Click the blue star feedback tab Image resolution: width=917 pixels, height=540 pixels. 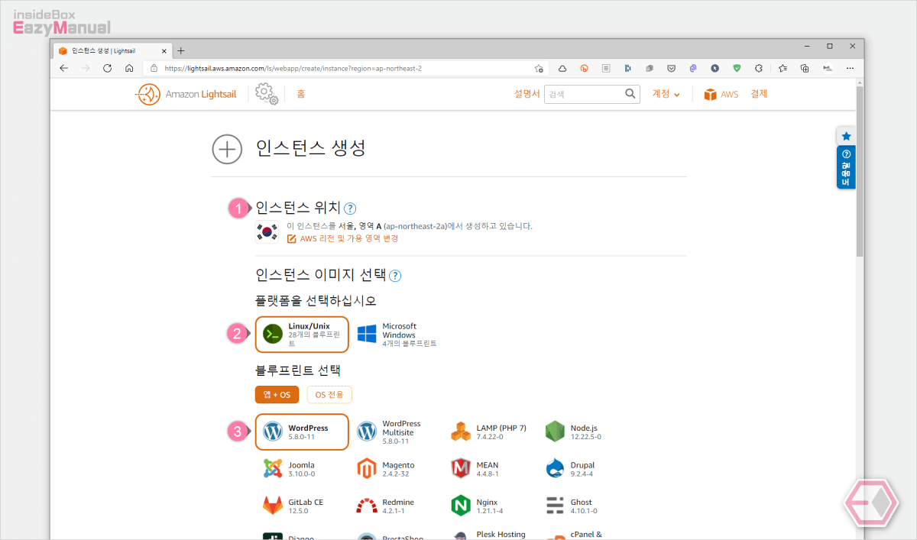[x=846, y=136]
